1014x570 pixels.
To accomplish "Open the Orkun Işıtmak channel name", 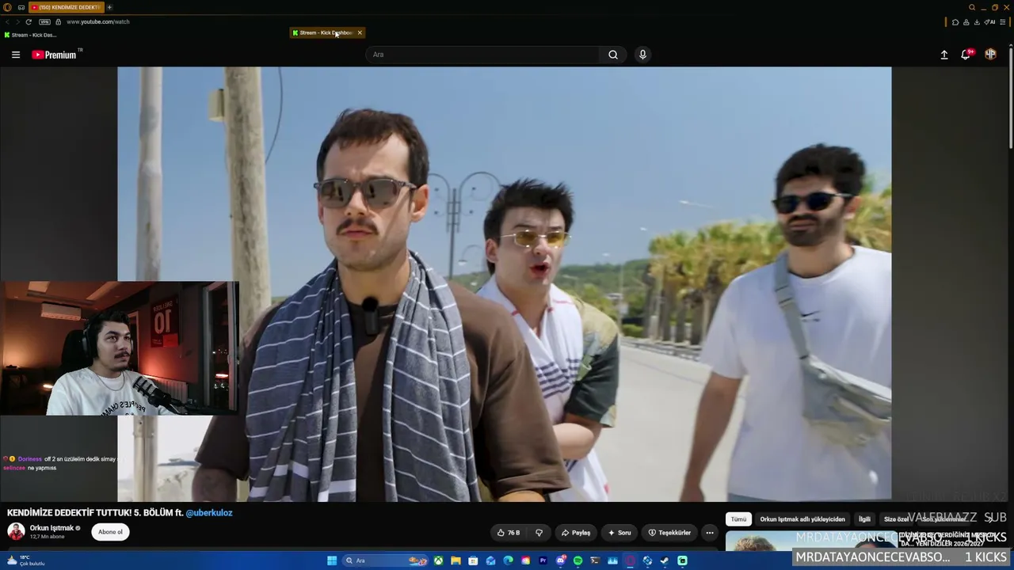I will tap(51, 528).
